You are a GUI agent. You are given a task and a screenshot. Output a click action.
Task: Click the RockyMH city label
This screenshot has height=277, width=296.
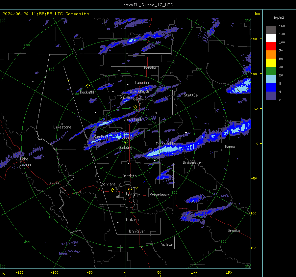click(x=87, y=92)
